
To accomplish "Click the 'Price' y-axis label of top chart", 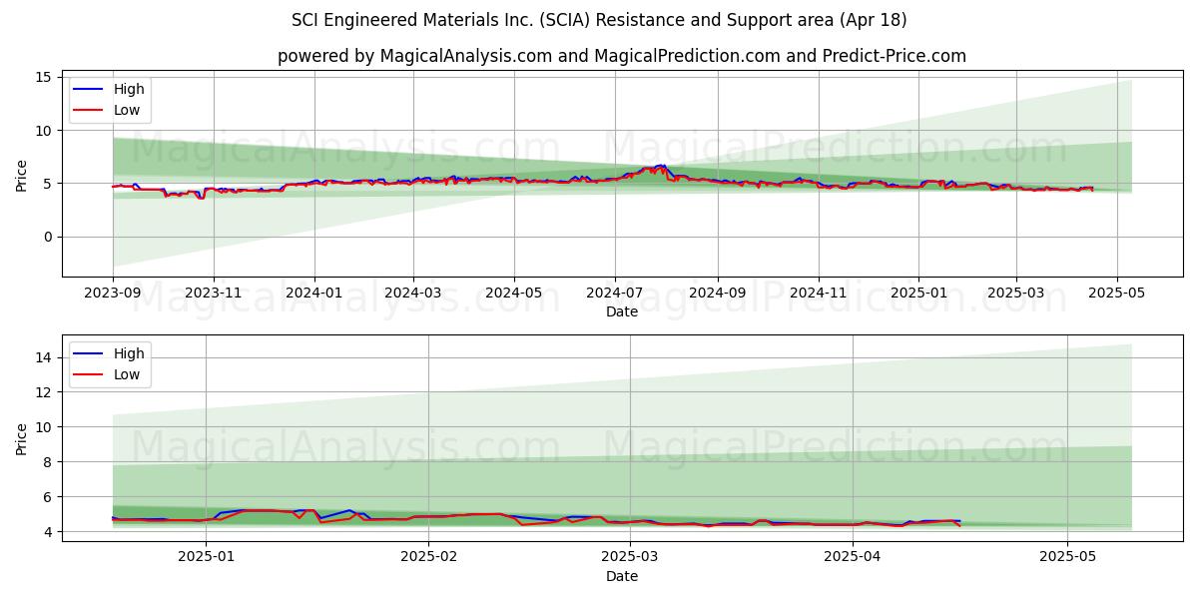I will (x=22, y=175).
